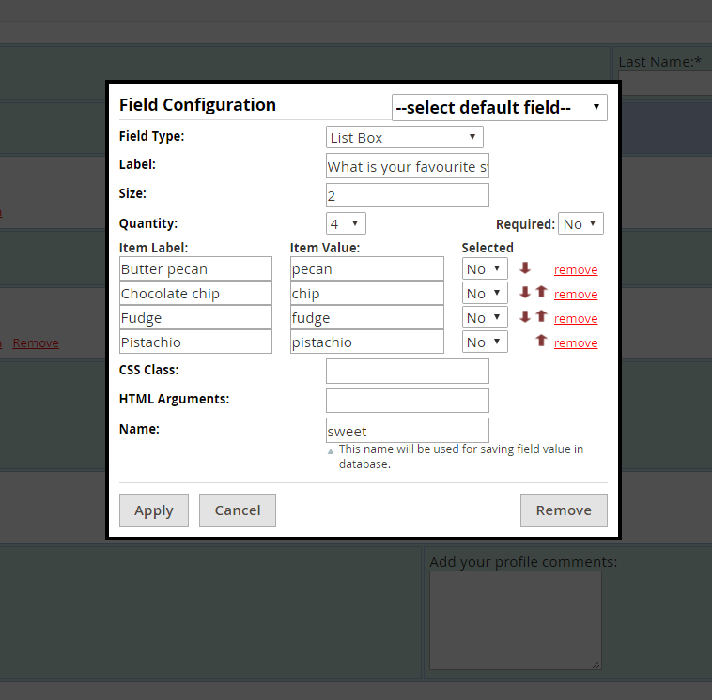Click the Cancel button
The width and height of the screenshot is (712, 700).
click(x=238, y=510)
